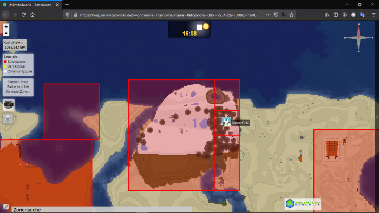Click the 16:08 time display
Viewport: 379px width, 213px height.
tap(190, 34)
